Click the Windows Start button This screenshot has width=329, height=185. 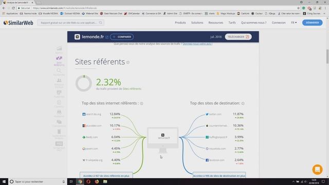coord(4,181)
